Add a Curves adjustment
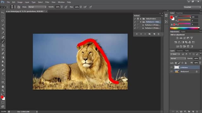Image resolution: width=202 pixels, height=113 pixels. pos(184,38)
